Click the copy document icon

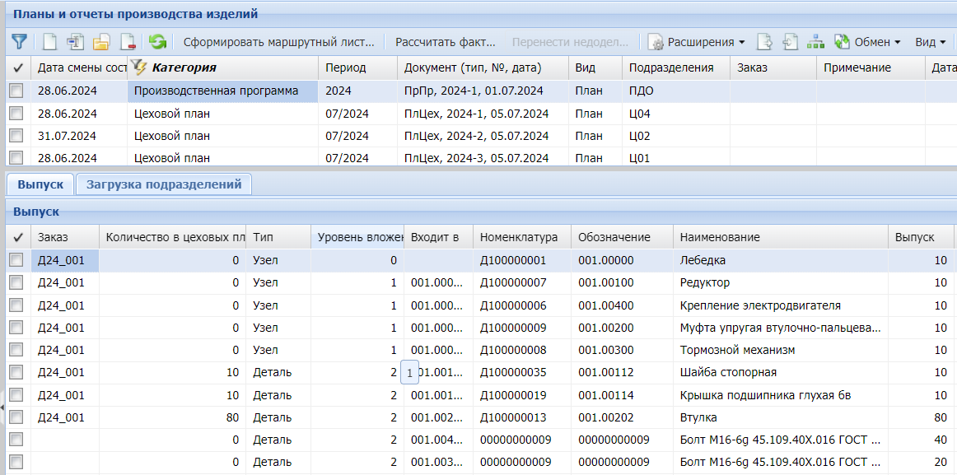pos(76,41)
